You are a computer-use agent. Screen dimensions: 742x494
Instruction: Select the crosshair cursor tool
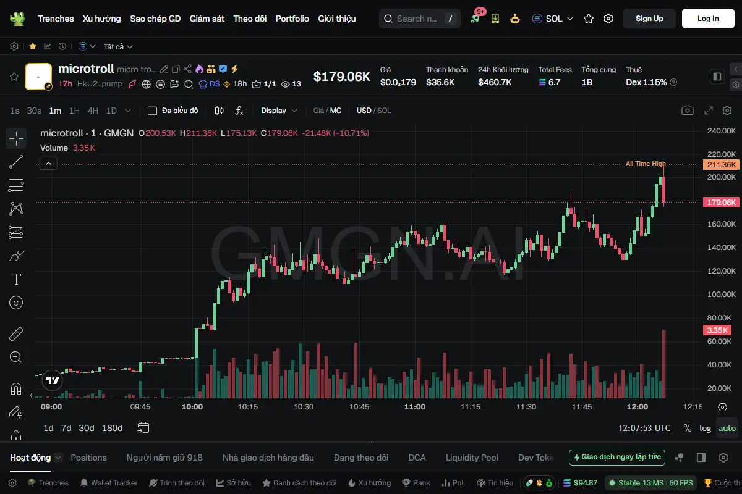[16, 138]
